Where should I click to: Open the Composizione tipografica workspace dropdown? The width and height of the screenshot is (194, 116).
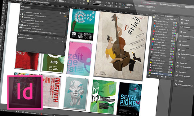pos(171,5)
